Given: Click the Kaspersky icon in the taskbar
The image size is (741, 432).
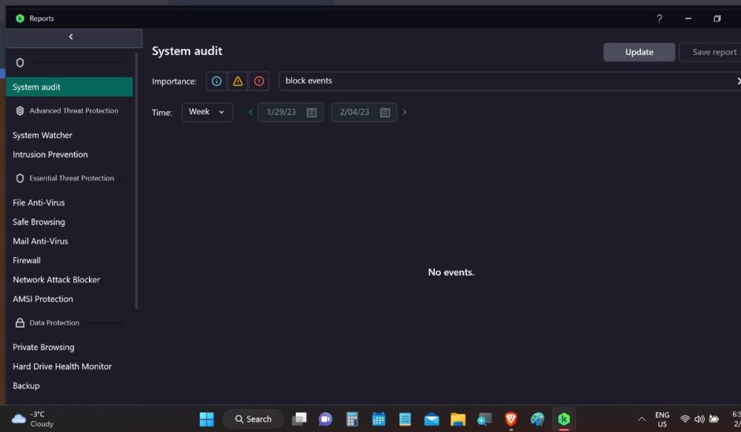Looking at the screenshot, I should [564, 419].
